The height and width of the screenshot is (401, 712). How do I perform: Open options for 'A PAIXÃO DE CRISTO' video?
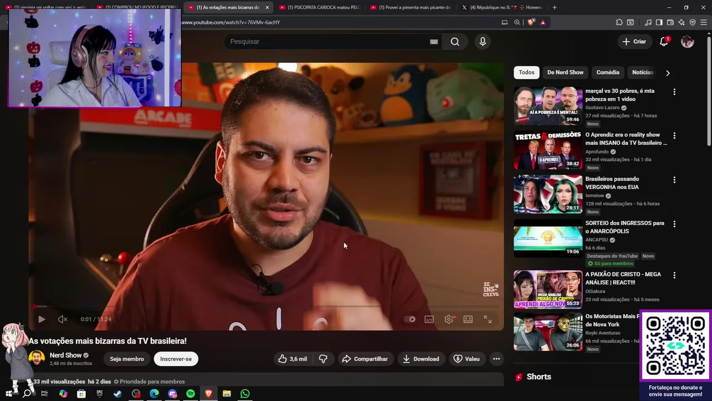click(x=674, y=275)
